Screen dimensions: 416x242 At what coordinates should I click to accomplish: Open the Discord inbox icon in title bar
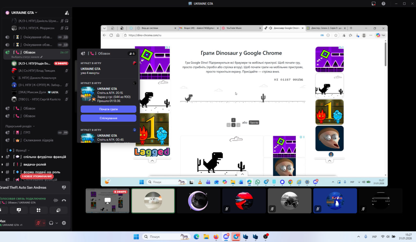tap(374, 4)
